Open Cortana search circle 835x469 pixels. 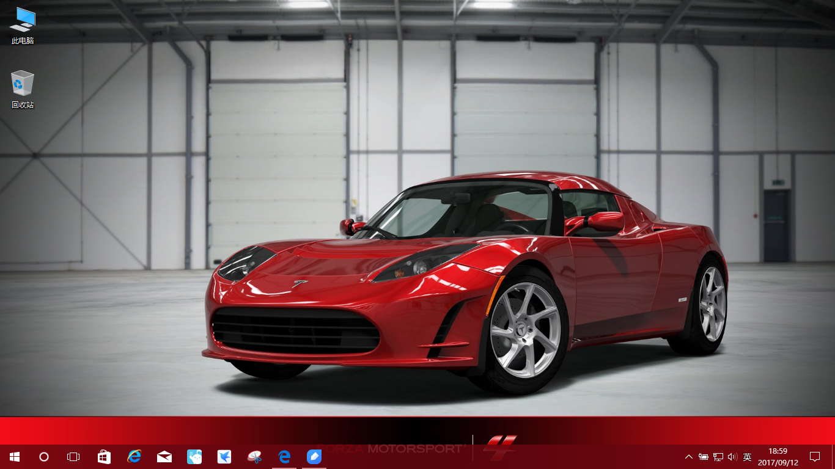click(44, 457)
